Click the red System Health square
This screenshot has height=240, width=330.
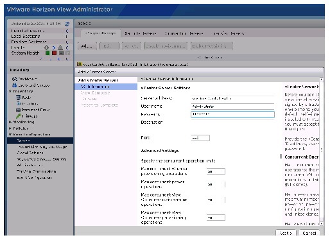pyautogui.click(x=54, y=53)
